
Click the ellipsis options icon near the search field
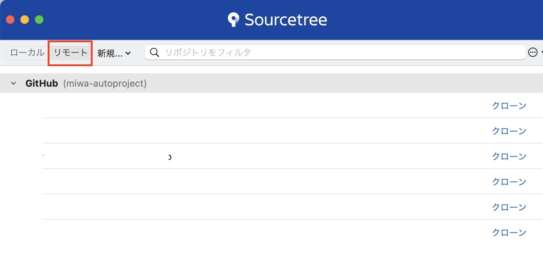pos(533,52)
